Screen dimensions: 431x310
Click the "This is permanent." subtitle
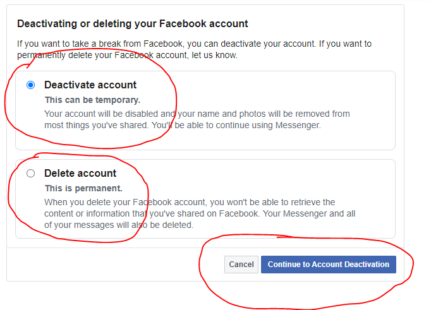(83, 188)
